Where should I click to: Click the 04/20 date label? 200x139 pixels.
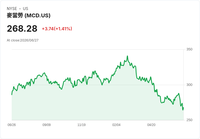tap(151, 125)
